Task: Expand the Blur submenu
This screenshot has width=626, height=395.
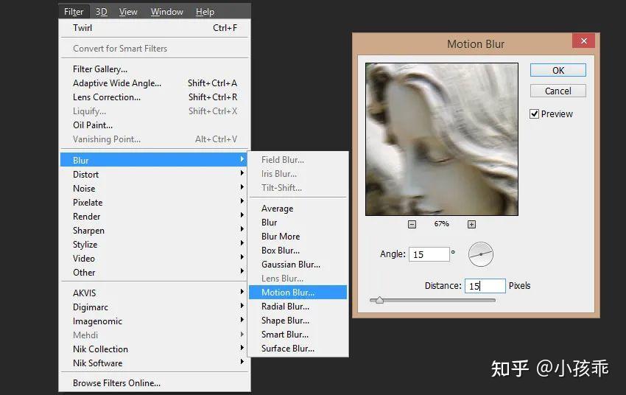Action: pyautogui.click(x=153, y=160)
